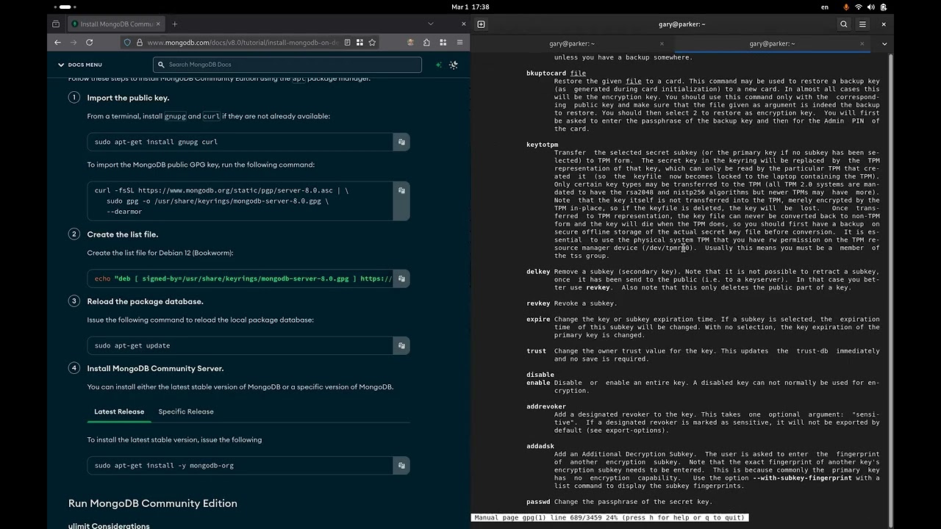Open tracking protection shield icon
Image resolution: width=941 pixels, height=529 pixels.
(127, 43)
